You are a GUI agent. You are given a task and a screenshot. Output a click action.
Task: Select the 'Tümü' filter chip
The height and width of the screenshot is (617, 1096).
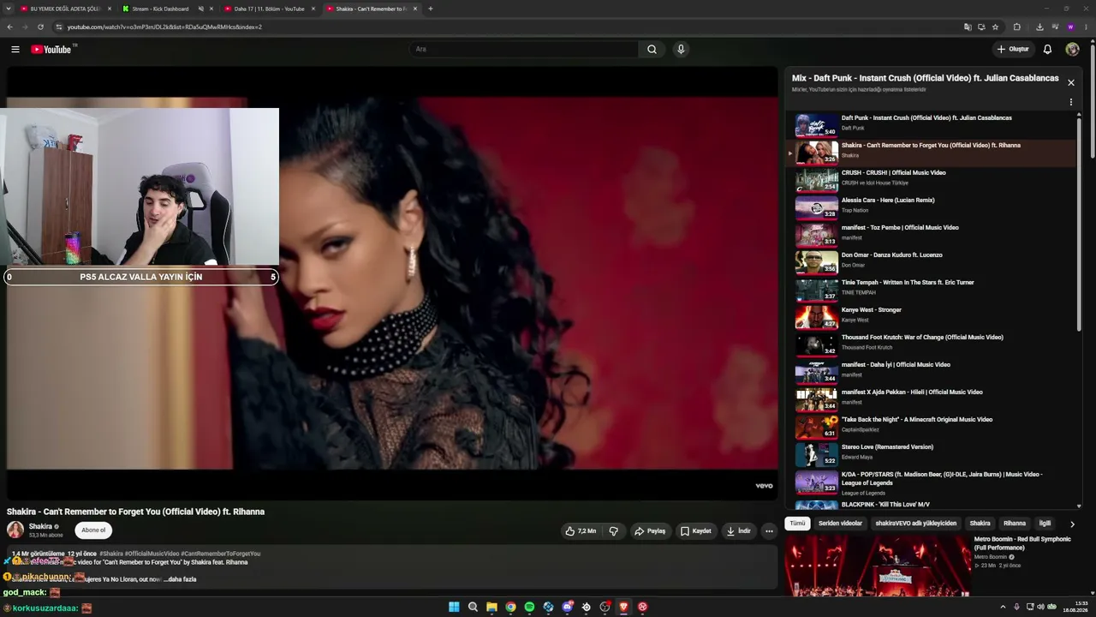(797, 524)
